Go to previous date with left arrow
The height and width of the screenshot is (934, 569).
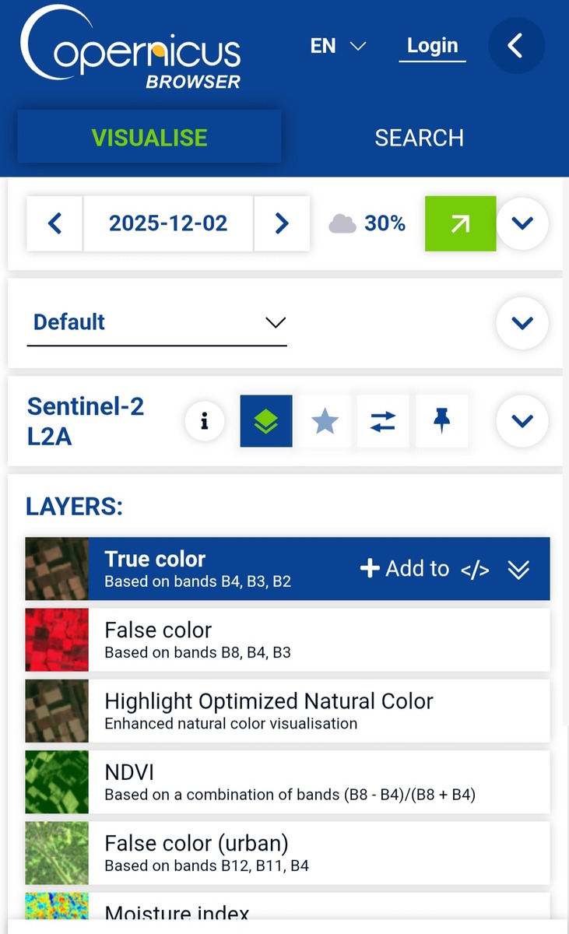[x=54, y=224]
